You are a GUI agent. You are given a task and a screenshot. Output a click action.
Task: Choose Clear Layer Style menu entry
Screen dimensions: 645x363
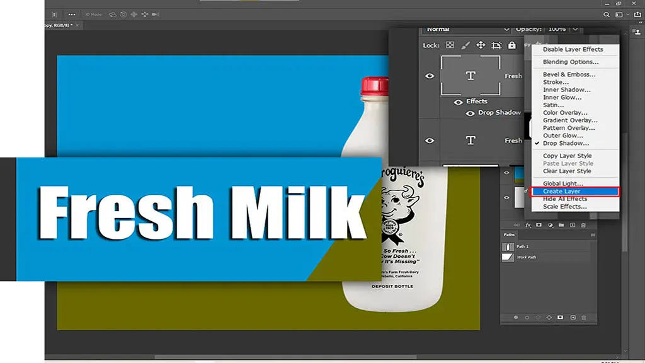[x=567, y=171]
